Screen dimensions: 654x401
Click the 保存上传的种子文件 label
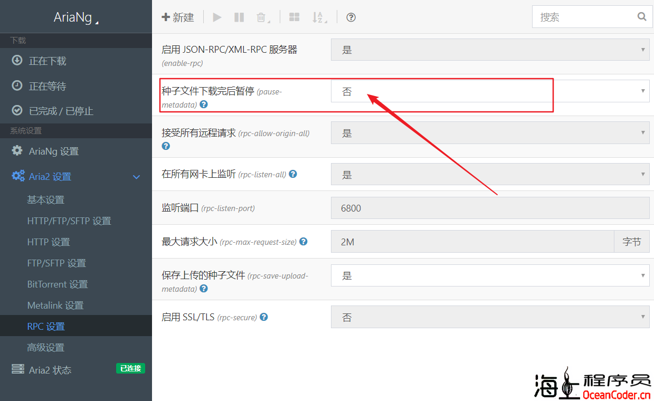pyautogui.click(x=203, y=275)
